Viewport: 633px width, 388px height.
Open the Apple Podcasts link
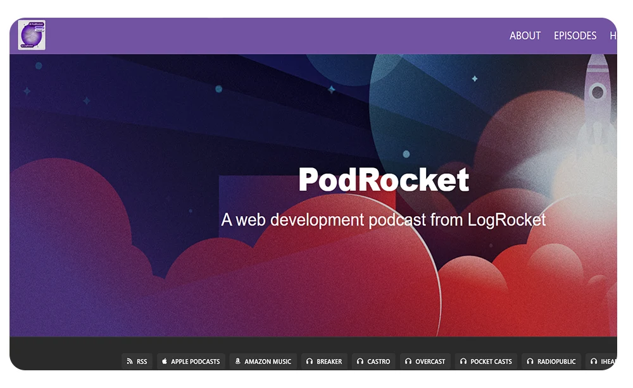coord(191,361)
